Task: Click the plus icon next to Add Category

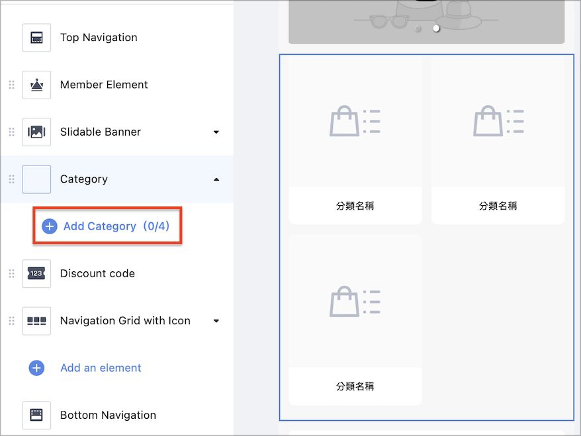Action: [x=49, y=226]
